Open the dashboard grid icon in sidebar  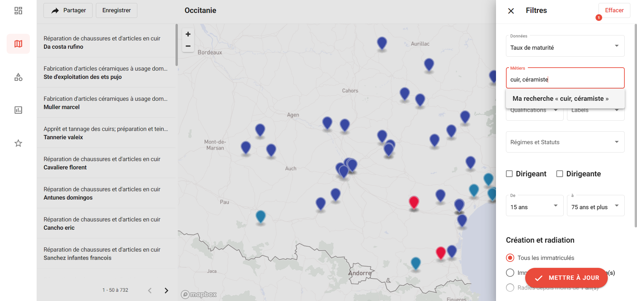[18, 11]
